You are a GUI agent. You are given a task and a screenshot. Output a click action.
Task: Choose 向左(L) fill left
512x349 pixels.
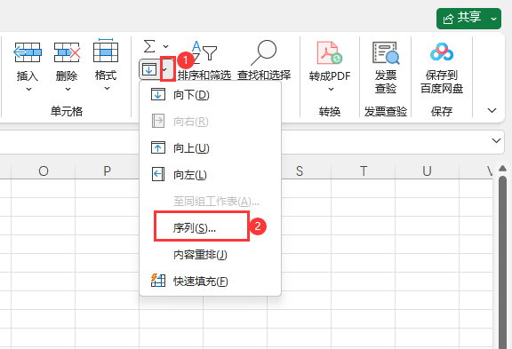click(211, 175)
